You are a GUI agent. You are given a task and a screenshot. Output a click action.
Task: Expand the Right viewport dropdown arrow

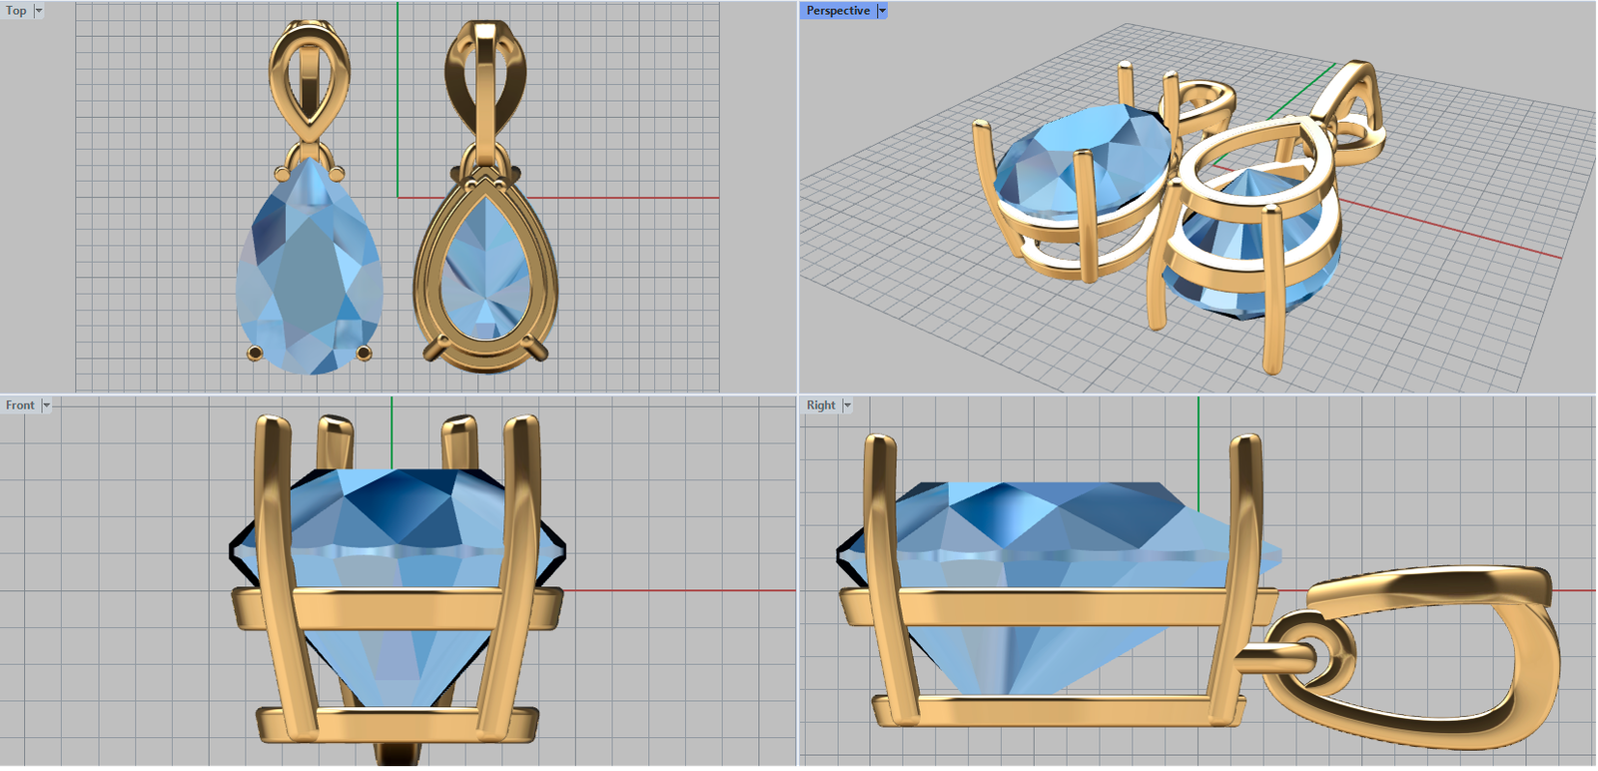pyautogui.click(x=847, y=405)
